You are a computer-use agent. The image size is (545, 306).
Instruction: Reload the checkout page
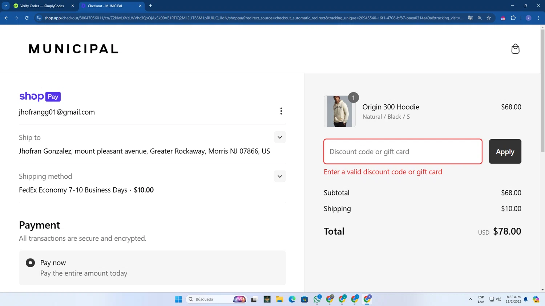tap(27, 18)
